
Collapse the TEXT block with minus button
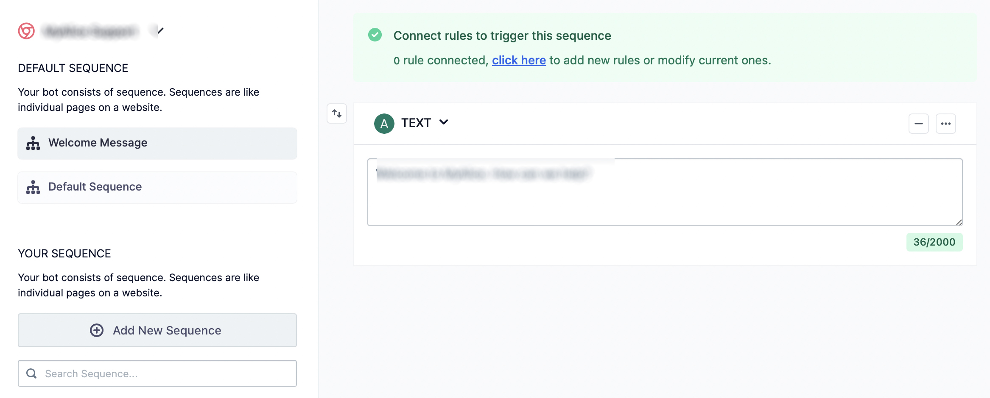(919, 124)
